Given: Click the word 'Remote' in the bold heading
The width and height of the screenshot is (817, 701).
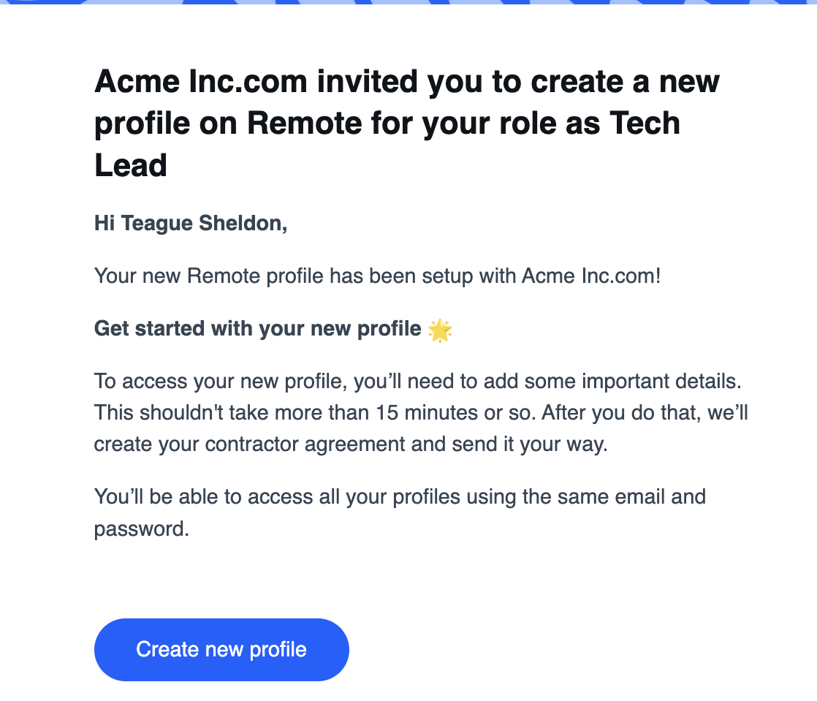Looking at the screenshot, I should point(304,124).
